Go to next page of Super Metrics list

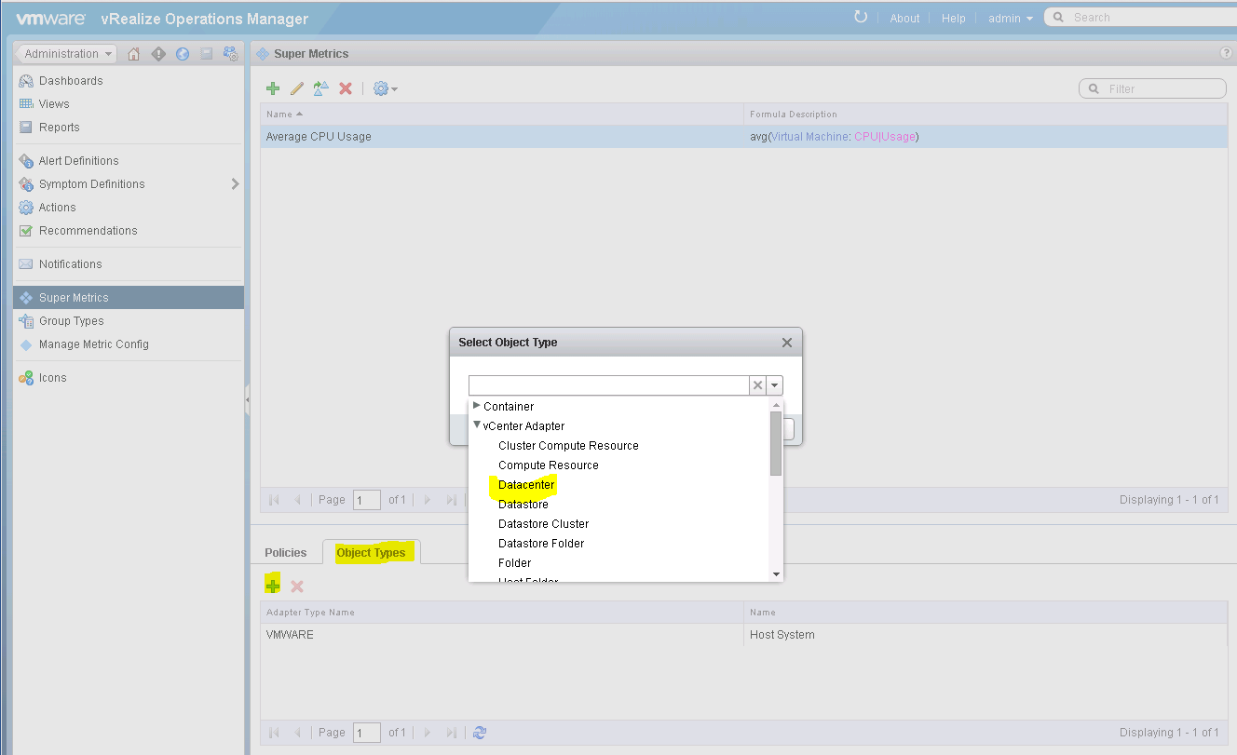(x=428, y=500)
